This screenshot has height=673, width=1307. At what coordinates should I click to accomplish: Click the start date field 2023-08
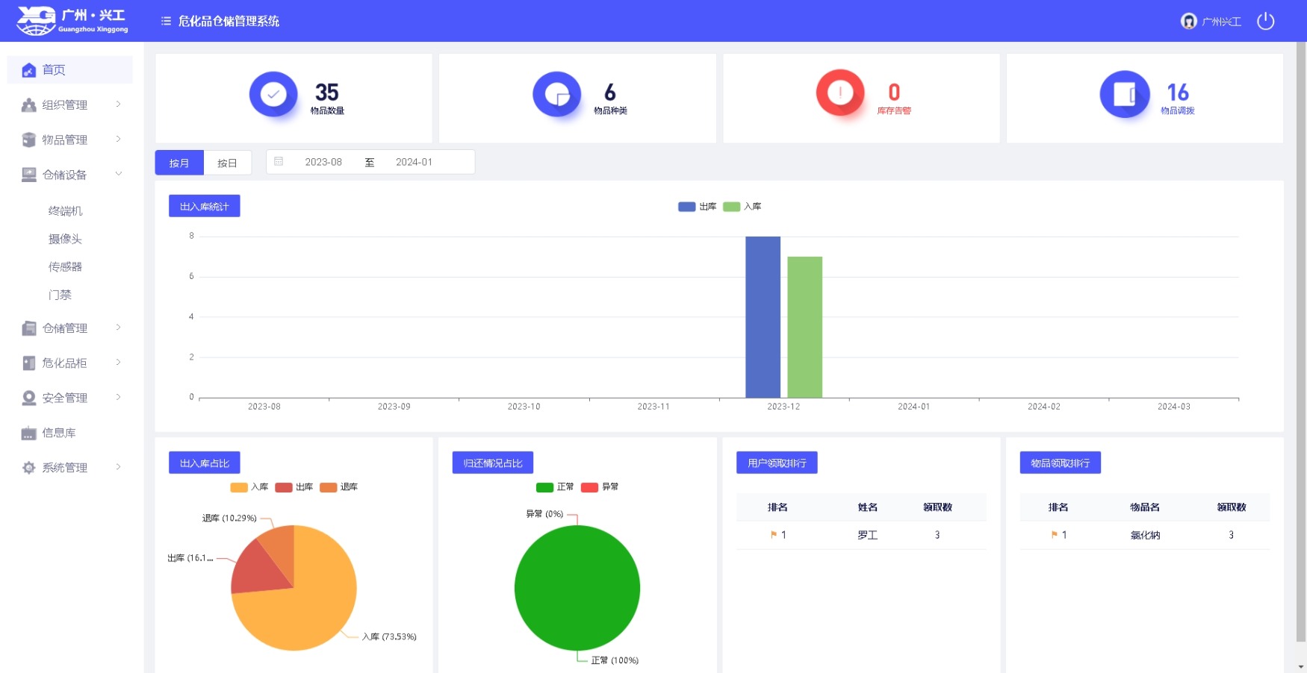(x=323, y=162)
